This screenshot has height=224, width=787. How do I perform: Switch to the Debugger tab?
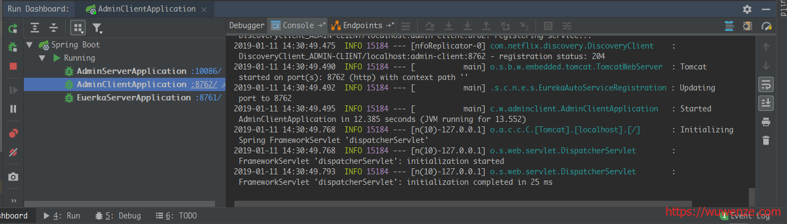tap(247, 25)
